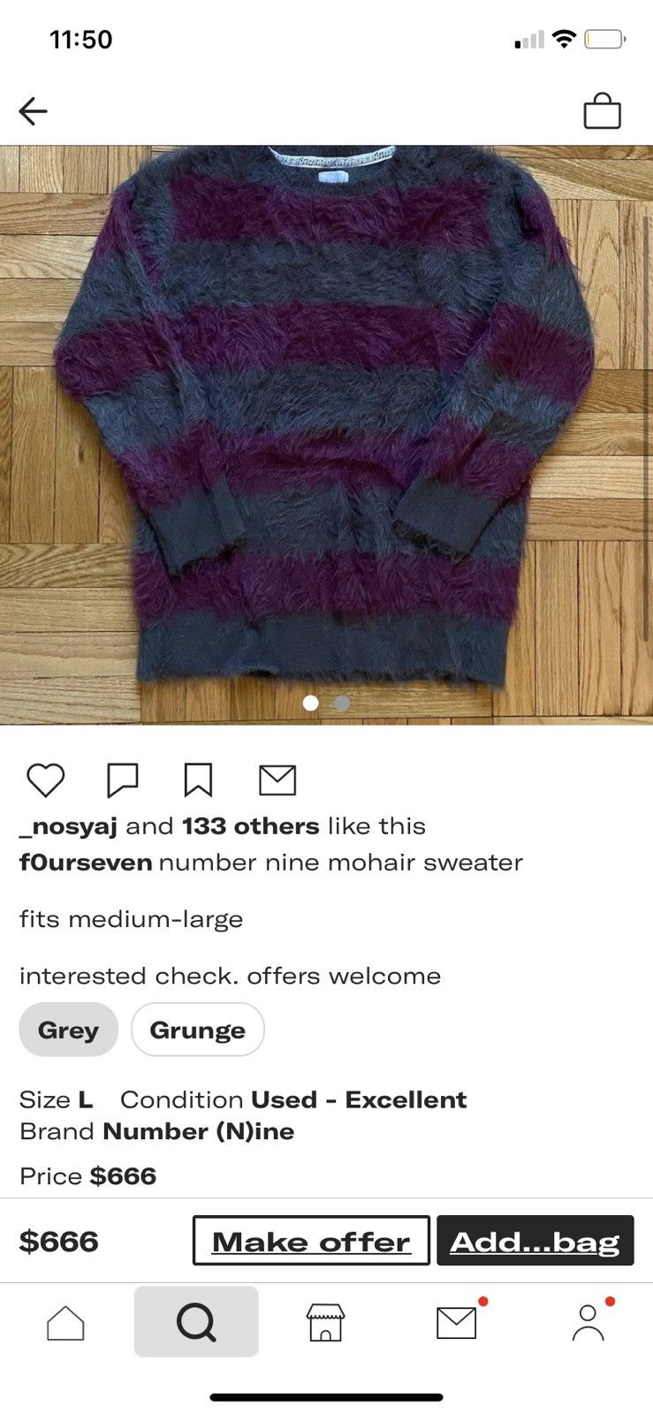Share the listing via the envelope icon

[277, 780]
